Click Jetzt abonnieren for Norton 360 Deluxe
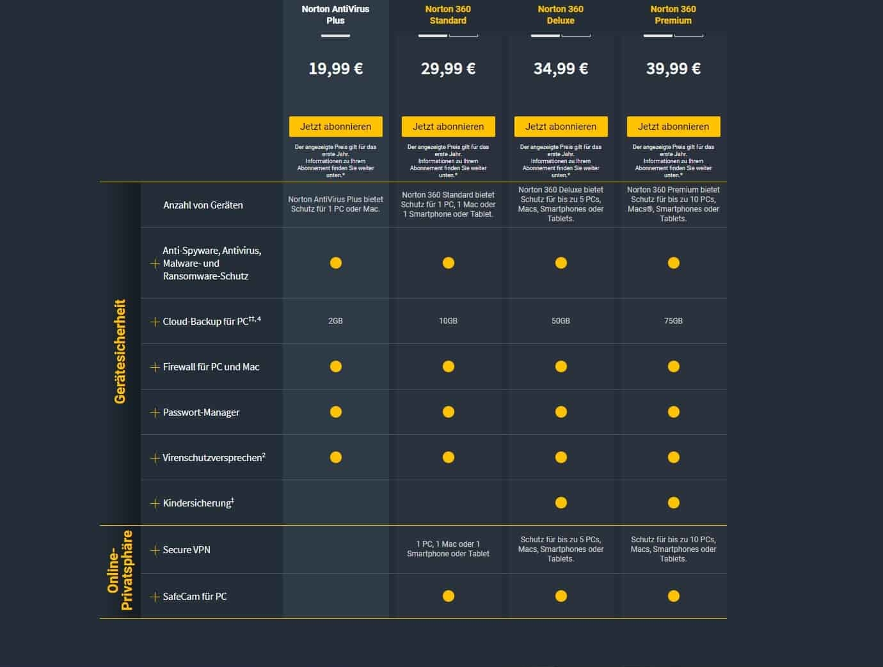Viewport: 883px width, 667px height. coord(561,126)
